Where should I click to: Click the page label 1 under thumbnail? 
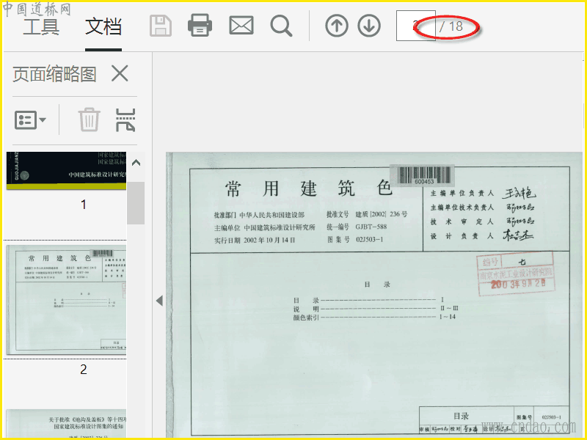click(x=84, y=205)
